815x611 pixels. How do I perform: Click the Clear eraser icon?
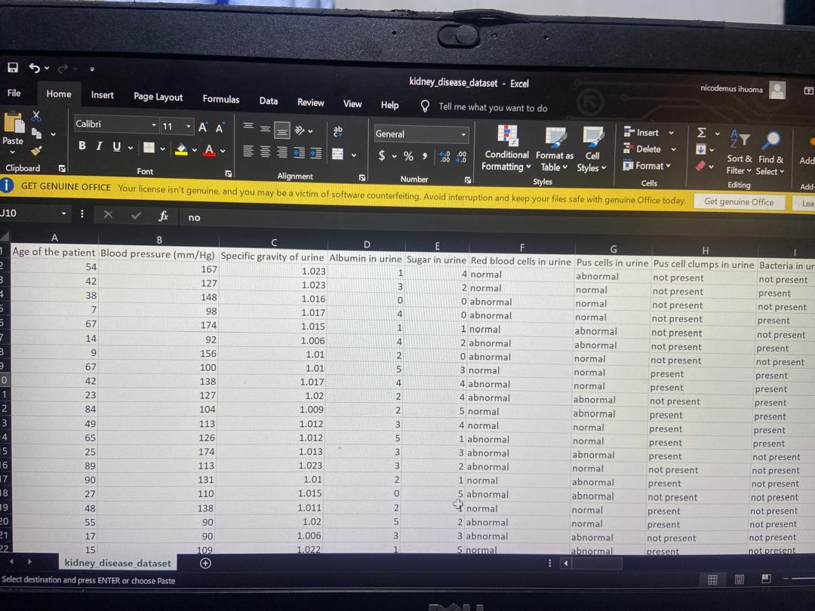(700, 166)
